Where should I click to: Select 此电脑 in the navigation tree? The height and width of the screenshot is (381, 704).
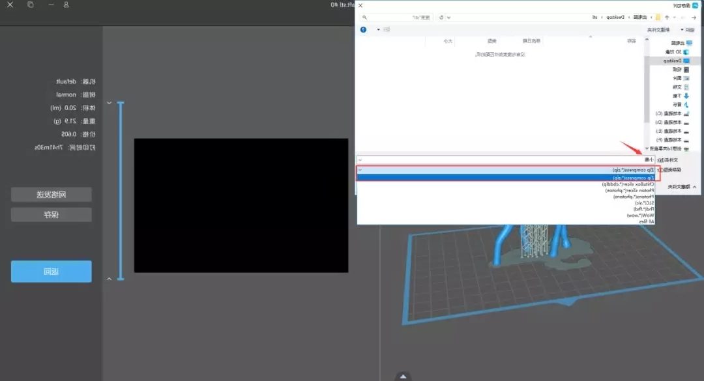coord(681,43)
